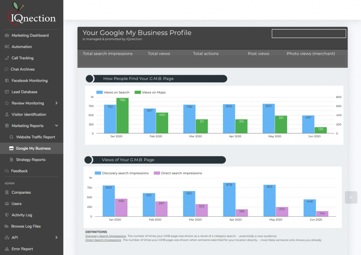Open Facebook Monitoring page
361x255 pixels.
[x=30, y=80]
